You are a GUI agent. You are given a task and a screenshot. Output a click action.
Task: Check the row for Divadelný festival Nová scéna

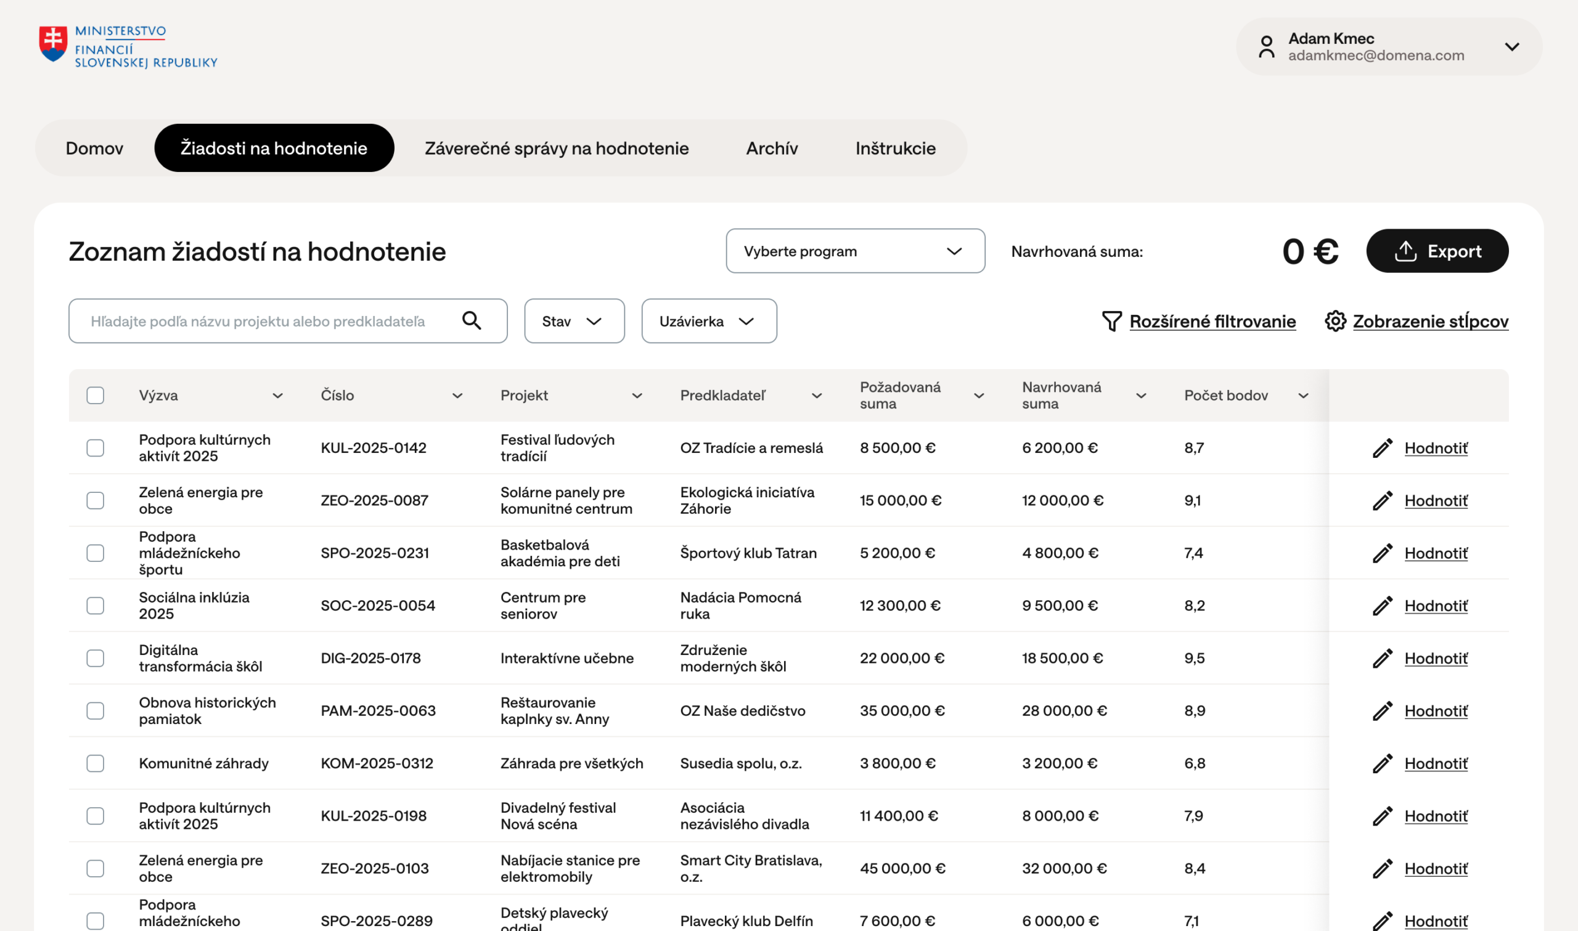tap(96, 816)
